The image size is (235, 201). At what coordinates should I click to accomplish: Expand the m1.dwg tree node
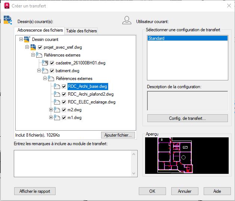point(51,118)
